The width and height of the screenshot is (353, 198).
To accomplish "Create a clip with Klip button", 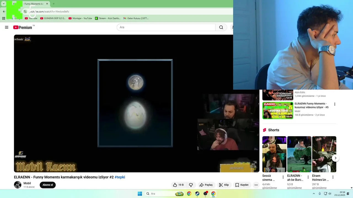I will click(x=224, y=185).
